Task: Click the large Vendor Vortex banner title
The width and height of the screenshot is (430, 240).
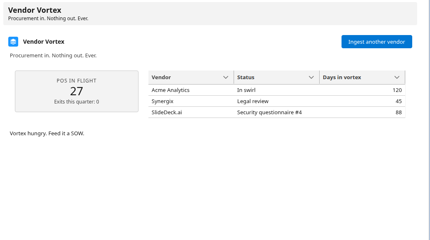Action: (x=35, y=10)
